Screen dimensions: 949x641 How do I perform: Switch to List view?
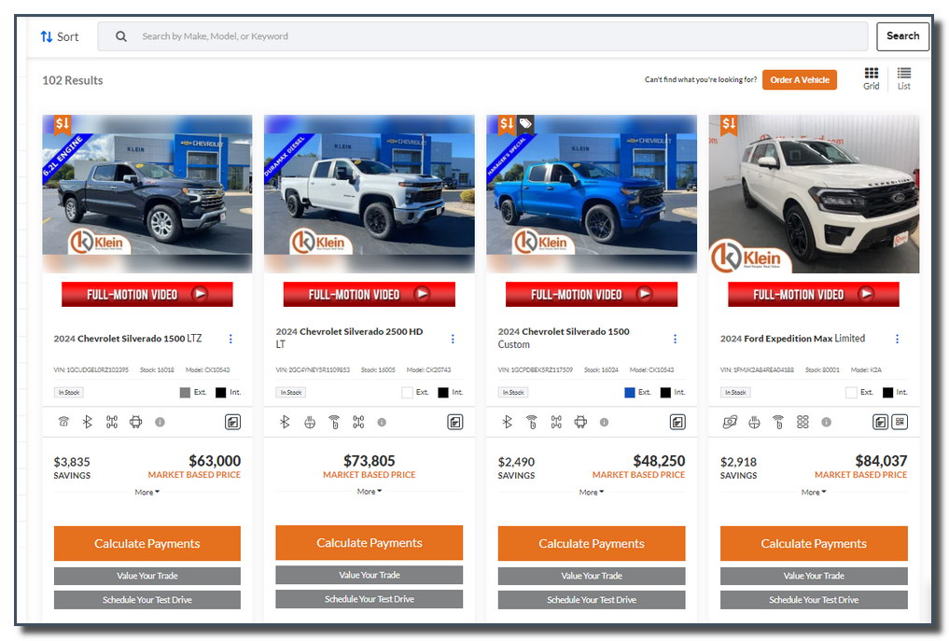903,78
